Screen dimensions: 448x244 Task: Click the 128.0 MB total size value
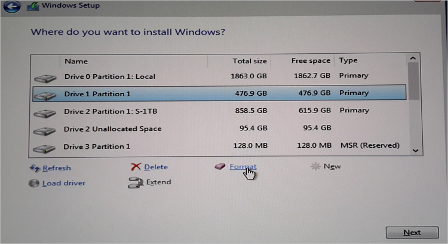(250, 145)
